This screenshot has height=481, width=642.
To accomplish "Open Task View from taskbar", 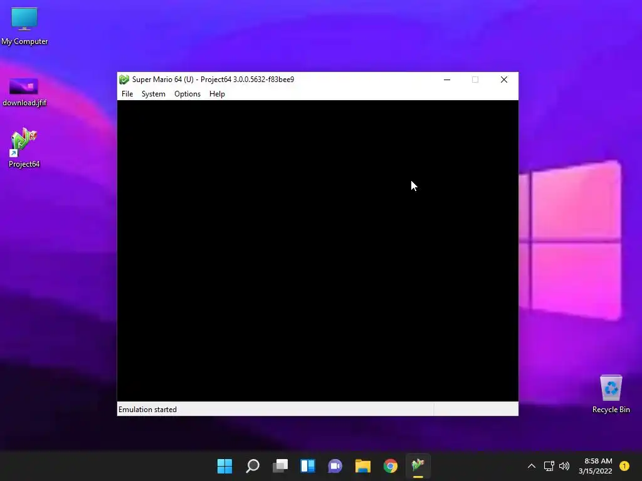I will click(280, 466).
